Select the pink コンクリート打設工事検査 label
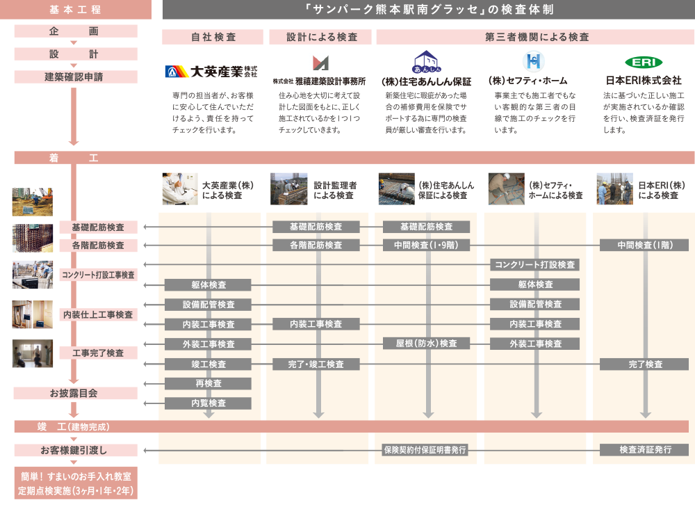Viewport: 695px width, 507px height. tap(99, 275)
